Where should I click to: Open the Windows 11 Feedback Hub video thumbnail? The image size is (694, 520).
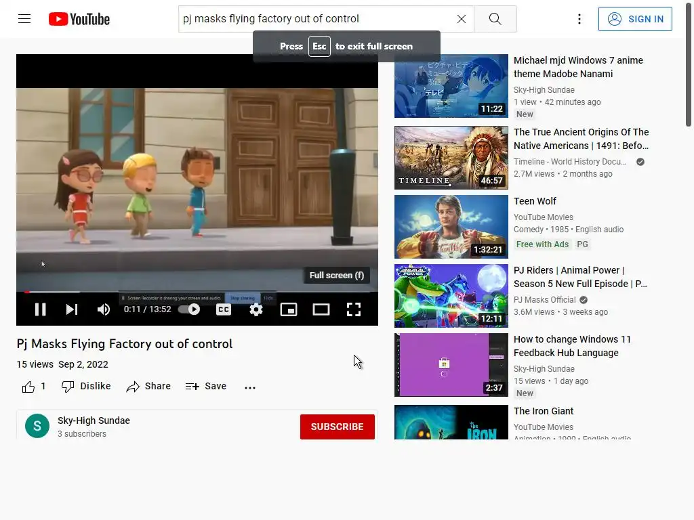tap(451, 365)
